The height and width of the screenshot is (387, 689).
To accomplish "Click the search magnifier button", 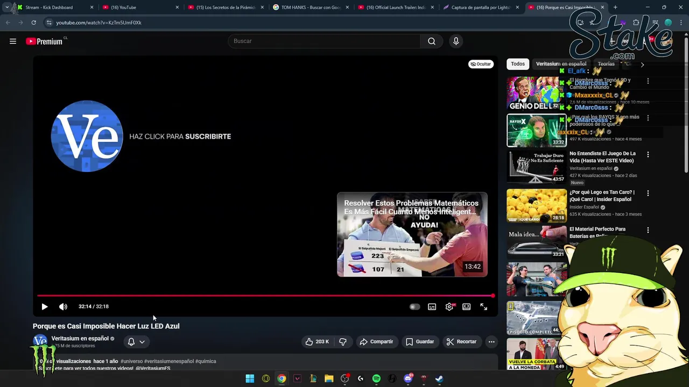I will pyautogui.click(x=432, y=41).
